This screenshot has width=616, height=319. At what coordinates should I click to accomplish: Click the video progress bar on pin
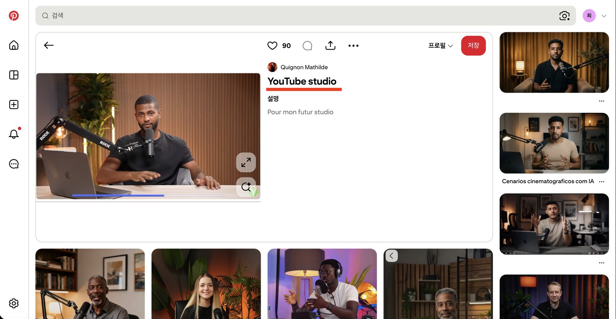(x=148, y=195)
